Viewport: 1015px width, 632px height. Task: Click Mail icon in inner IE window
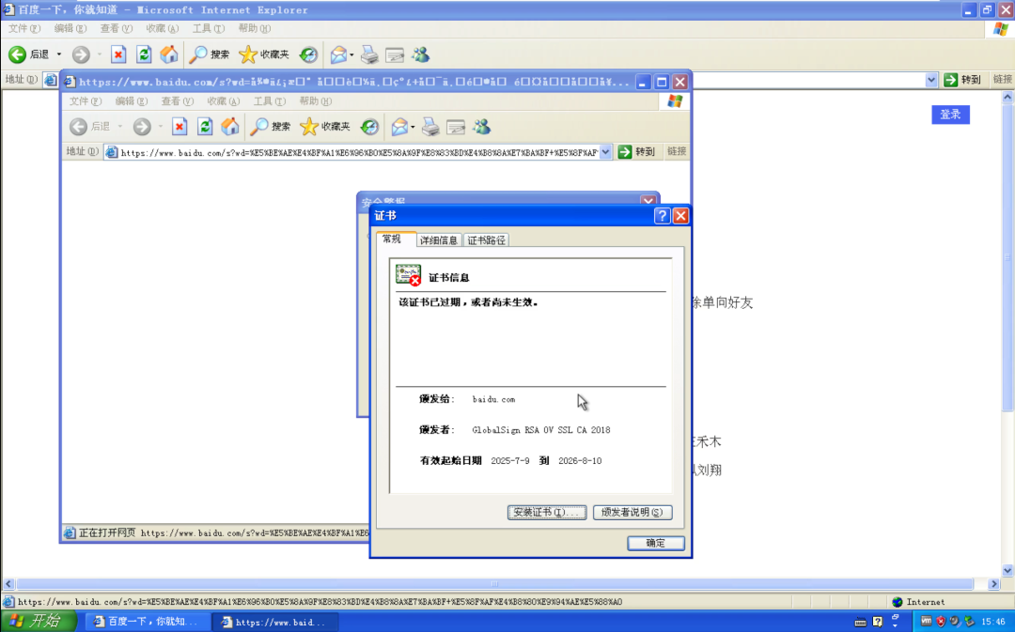point(399,126)
